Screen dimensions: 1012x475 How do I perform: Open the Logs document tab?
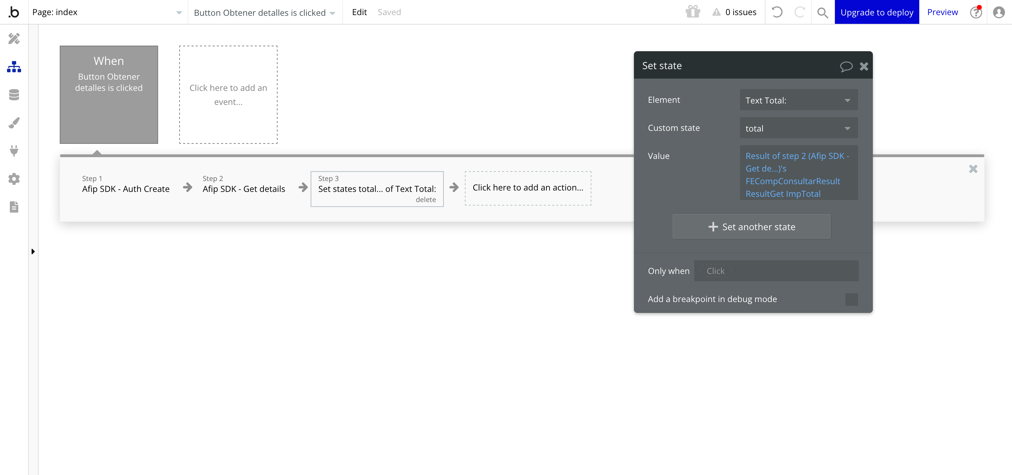pos(14,207)
